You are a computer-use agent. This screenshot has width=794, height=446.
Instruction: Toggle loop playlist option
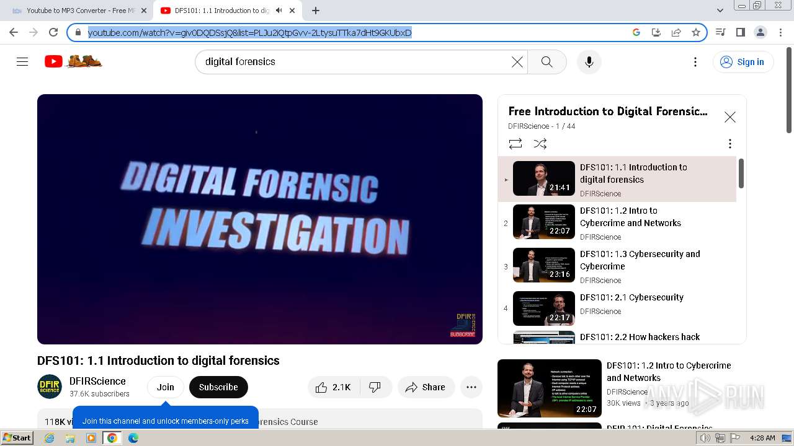pos(515,144)
